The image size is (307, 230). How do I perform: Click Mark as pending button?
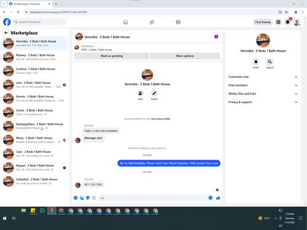point(112,56)
